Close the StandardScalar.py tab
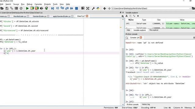 [x=48, y=16]
